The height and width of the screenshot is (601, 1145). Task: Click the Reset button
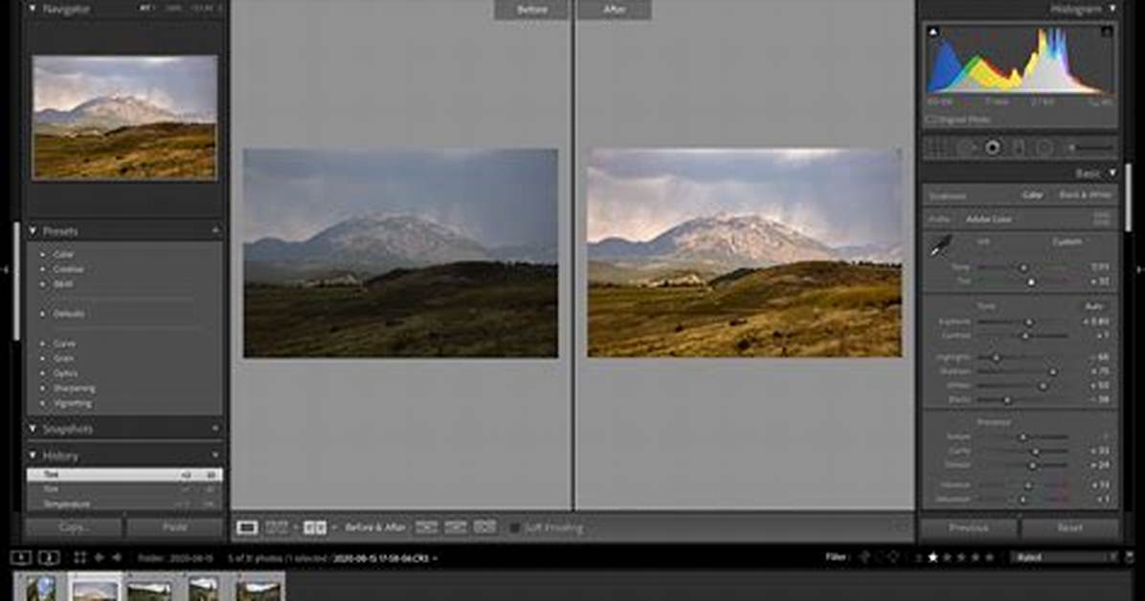[x=1069, y=527]
